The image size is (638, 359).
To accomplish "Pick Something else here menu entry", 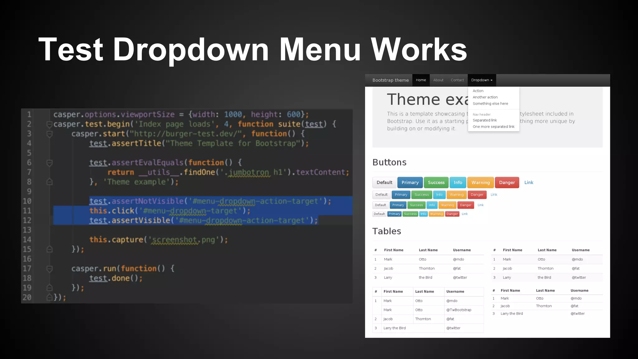I will (x=490, y=103).
